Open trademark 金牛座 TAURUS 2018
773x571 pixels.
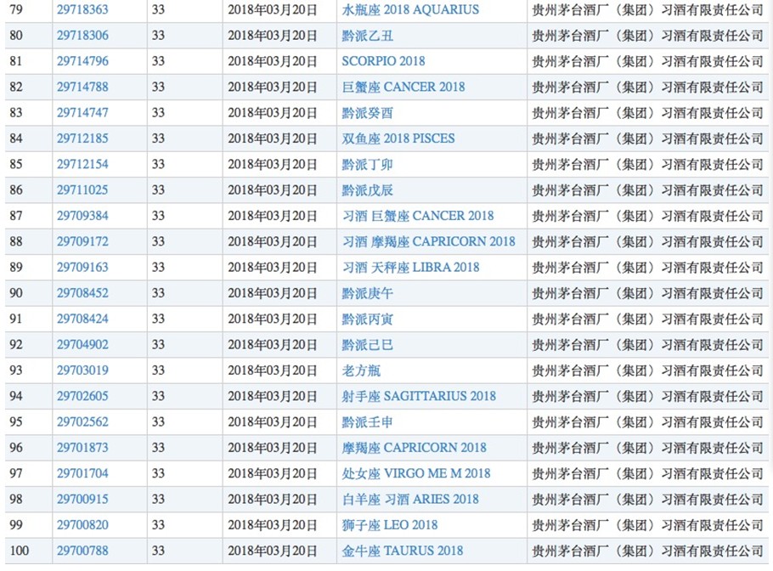403,551
